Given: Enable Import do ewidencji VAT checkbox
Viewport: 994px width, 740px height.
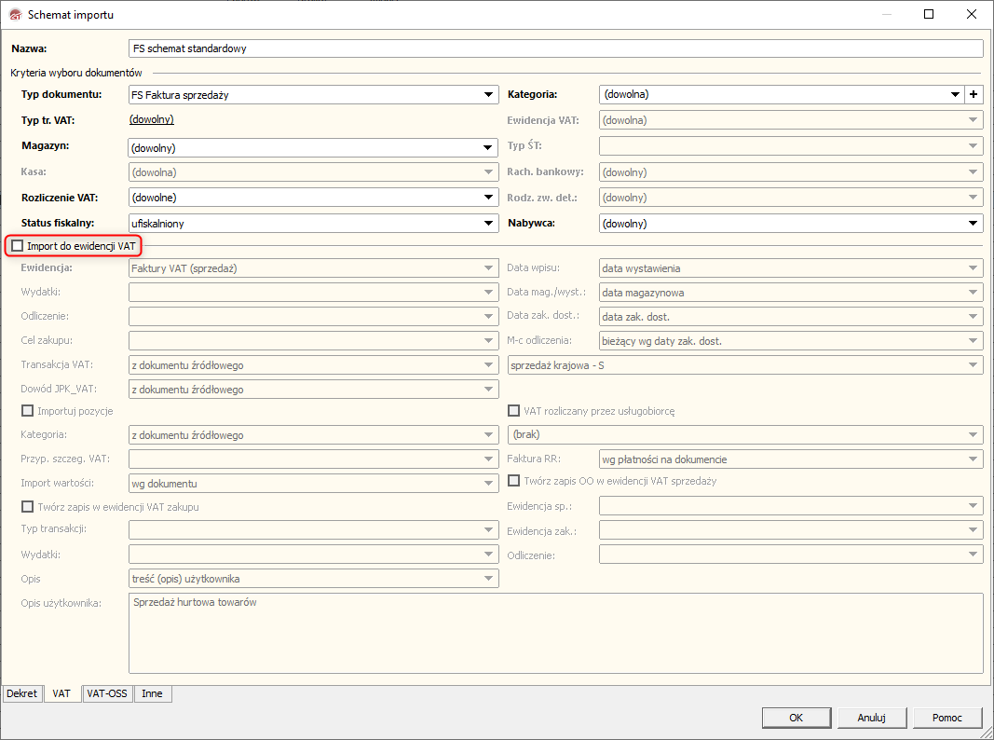Looking at the screenshot, I should coord(18,245).
